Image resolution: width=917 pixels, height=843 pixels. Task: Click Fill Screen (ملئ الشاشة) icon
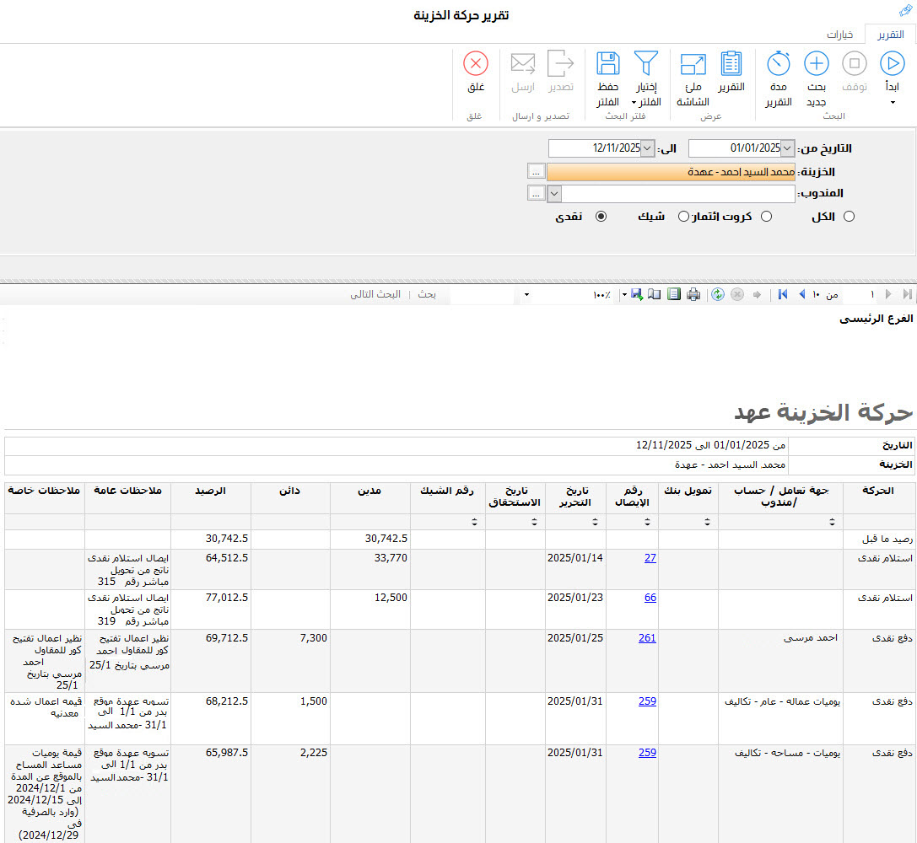point(693,64)
